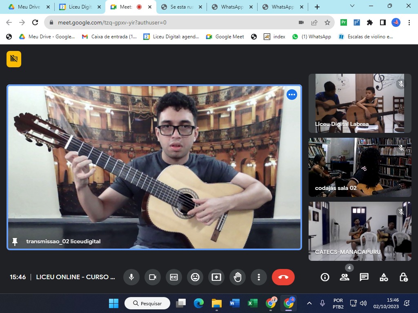Open the three-dot more options menu

coord(259,277)
